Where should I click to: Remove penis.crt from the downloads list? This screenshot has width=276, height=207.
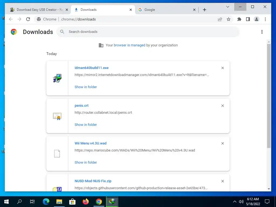[x=222, y=106]
